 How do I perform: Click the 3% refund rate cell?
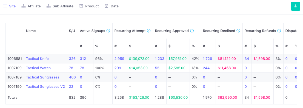pyautogui.click(x=278, y=59)
